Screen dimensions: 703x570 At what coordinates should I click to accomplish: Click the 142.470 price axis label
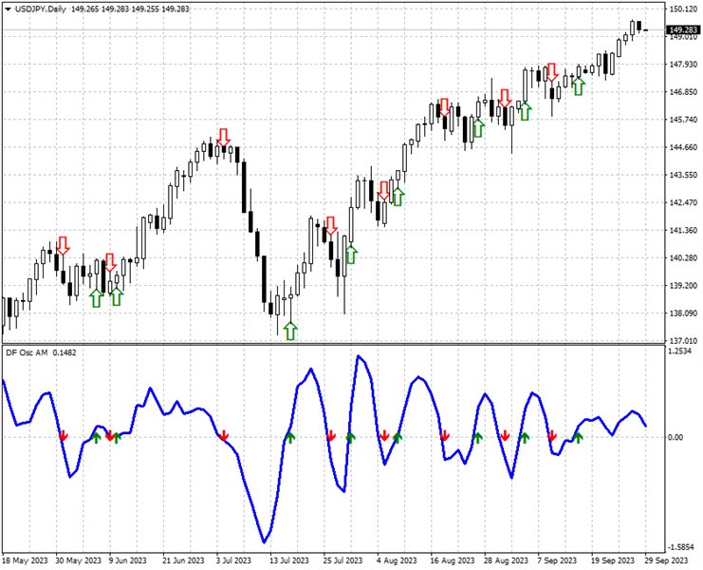click(x=683, y=203)
